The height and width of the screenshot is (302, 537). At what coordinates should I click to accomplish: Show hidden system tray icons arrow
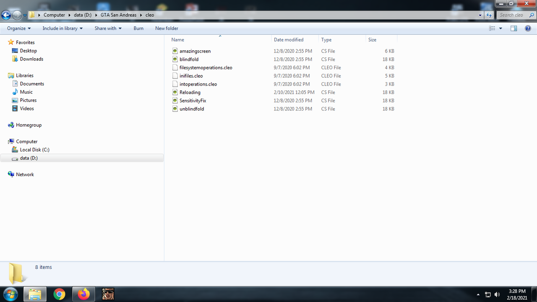[x=478, y=294]
